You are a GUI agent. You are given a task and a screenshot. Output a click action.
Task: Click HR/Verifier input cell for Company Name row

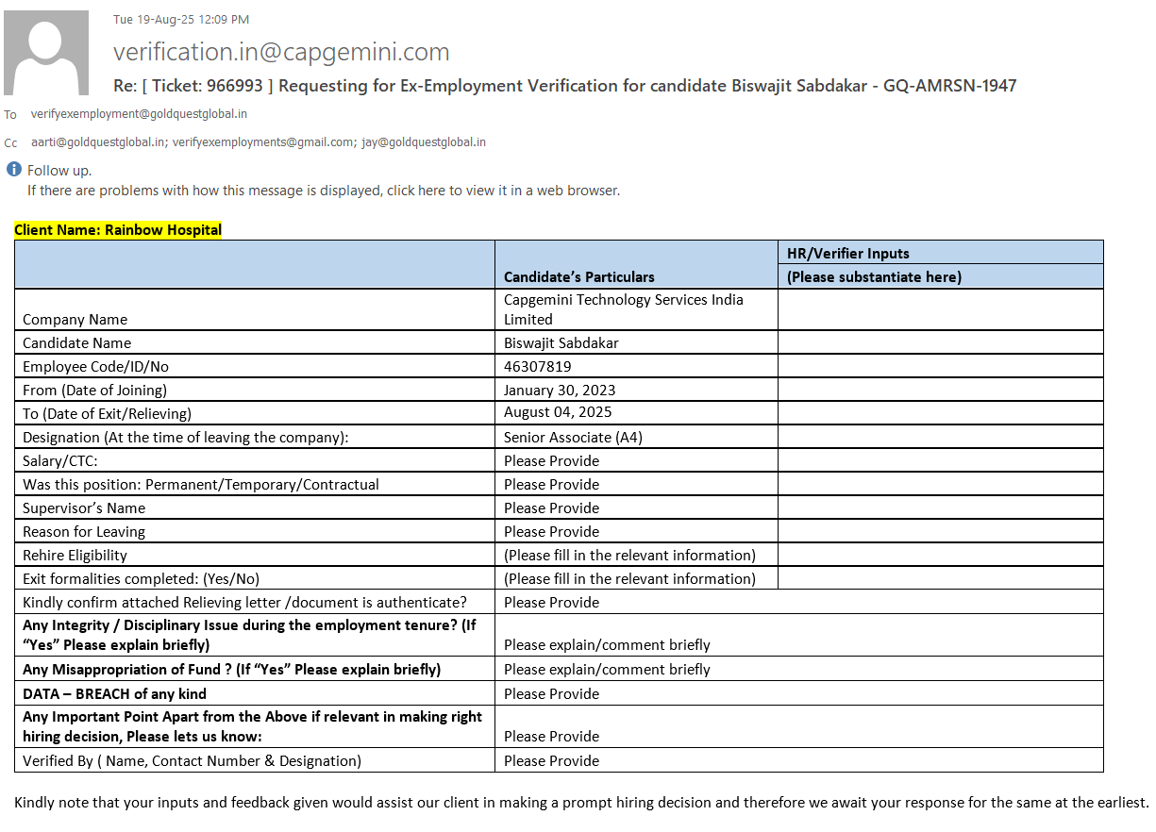[x=940, y=309]
